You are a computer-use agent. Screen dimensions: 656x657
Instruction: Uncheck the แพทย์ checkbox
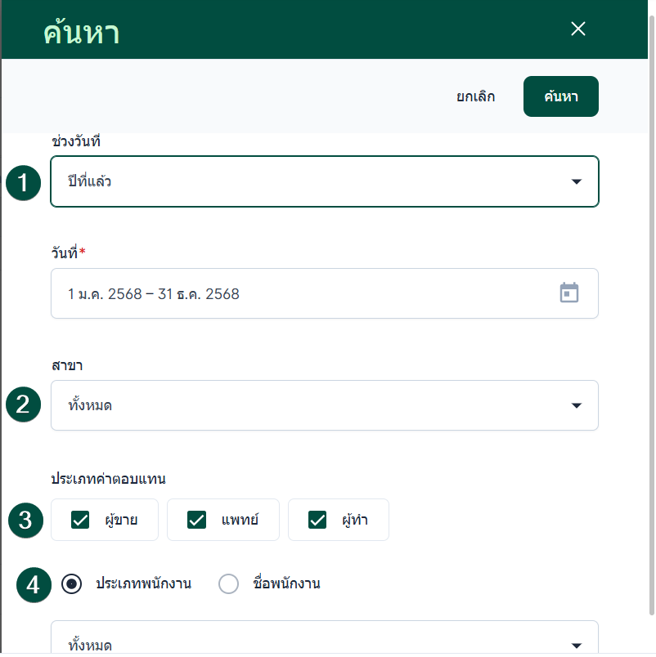coord(196,521)
